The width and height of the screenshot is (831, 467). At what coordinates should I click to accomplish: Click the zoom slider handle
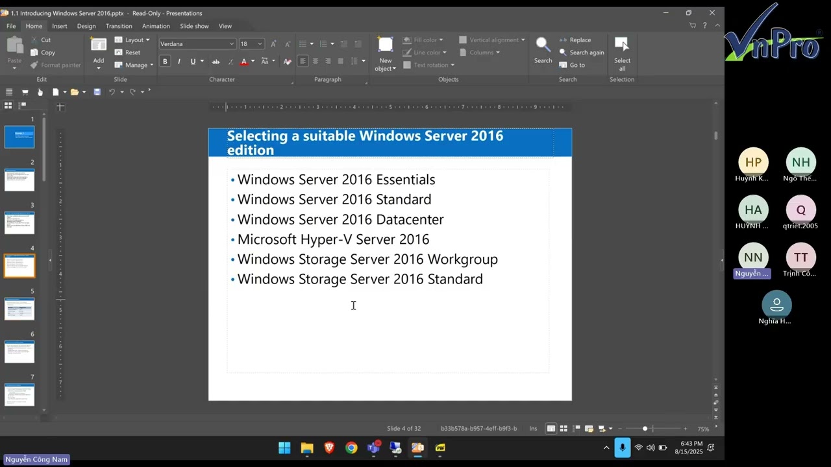point(645,429)
